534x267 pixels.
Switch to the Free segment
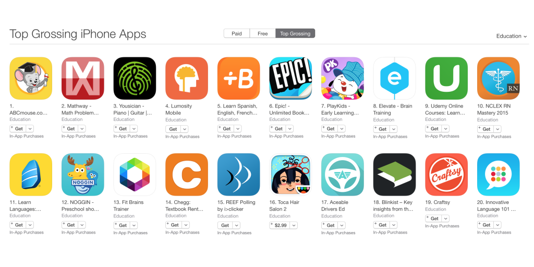coord(263,33)
